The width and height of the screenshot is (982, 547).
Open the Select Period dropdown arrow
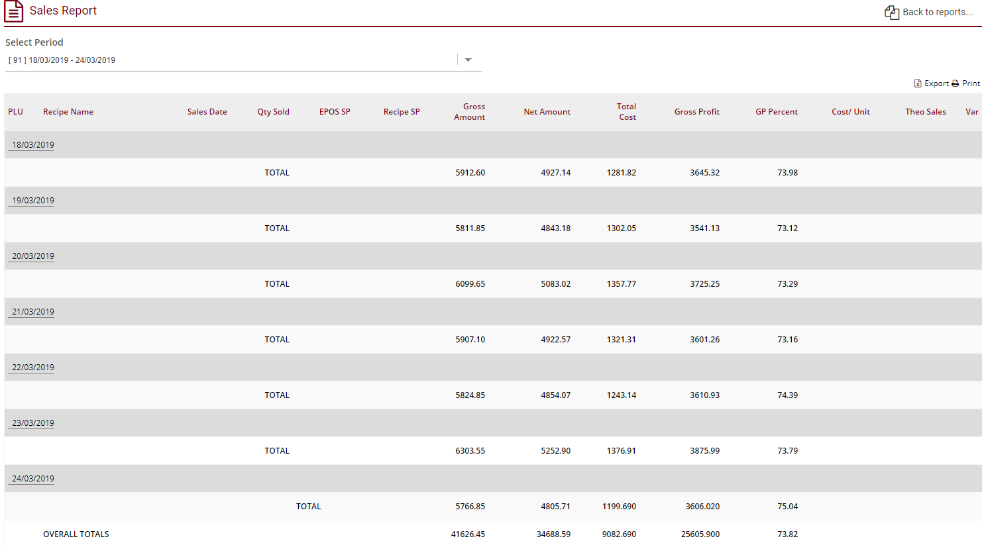[x=468, y=60]
